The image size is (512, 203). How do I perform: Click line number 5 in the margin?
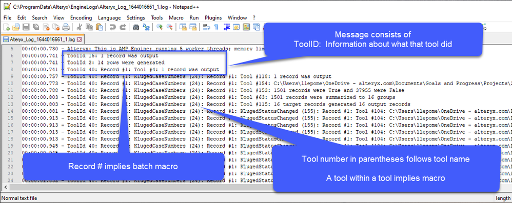pos(12,49)
